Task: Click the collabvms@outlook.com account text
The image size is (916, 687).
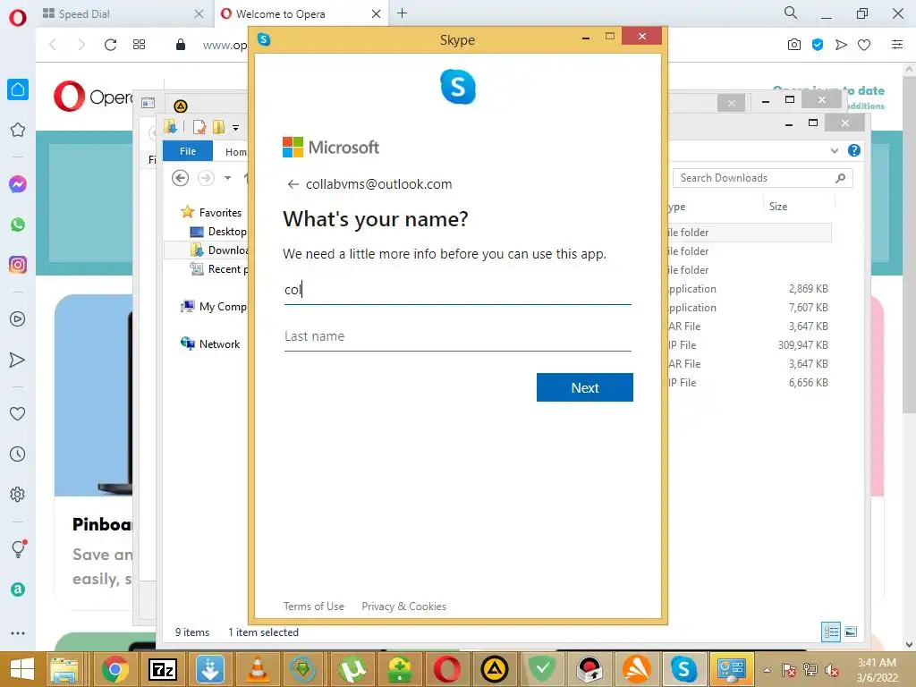Action: pyautogui.click(x=378, y=184)
